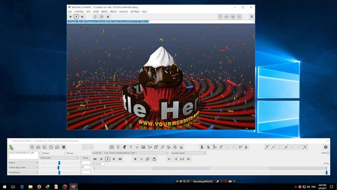
Task: Toggle the All keys checkbox
Action: [x=65, y=153]
